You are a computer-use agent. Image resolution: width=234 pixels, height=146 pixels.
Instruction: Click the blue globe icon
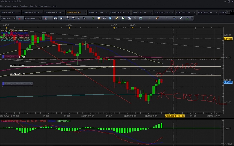coord(110,18)
